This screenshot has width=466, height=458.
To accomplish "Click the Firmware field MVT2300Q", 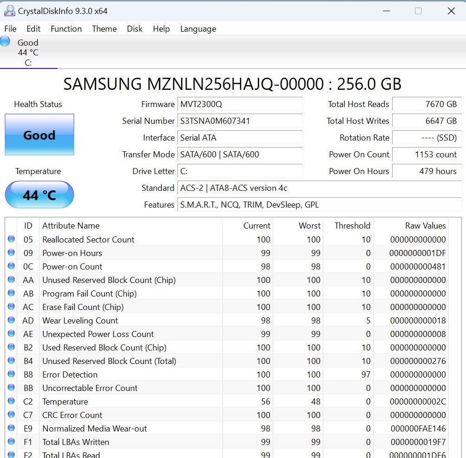I will point(240,104).
